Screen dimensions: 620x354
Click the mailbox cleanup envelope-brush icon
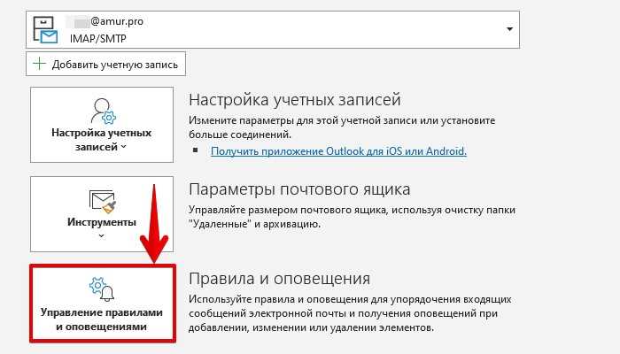pyautogui.click(x=103, y=201)
